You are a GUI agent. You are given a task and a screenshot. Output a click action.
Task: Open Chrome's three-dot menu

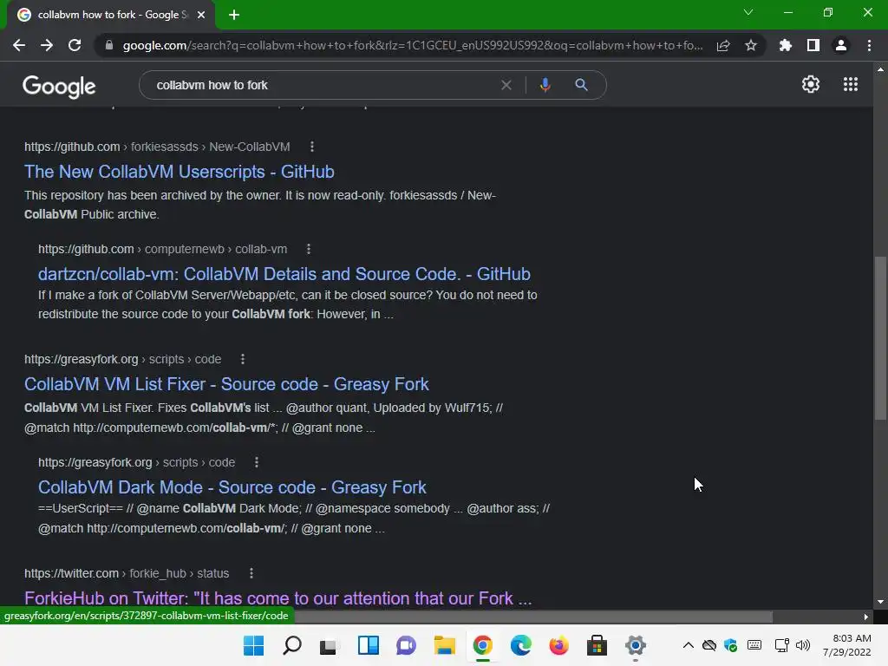coord(869,45)
